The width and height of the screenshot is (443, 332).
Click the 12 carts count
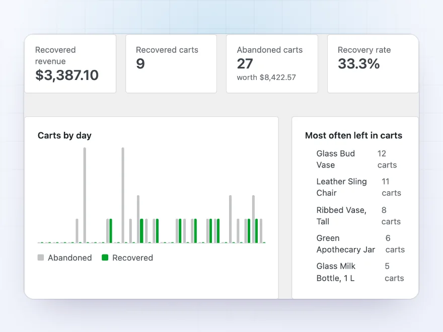click(387, 159)
